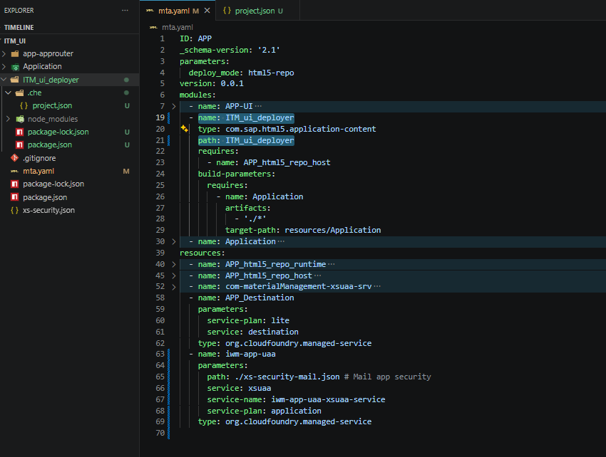This screenshot has width=606, height=457.
Task: Open xs-security.json file
Action: click(x=48, y=210)
